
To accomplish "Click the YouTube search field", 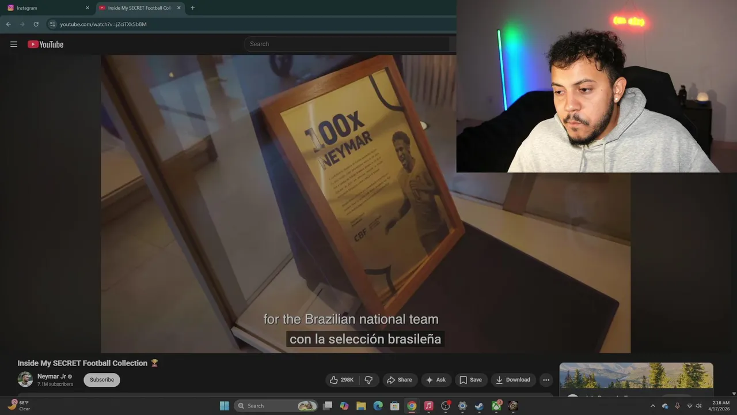I will (x=347, y=44).
